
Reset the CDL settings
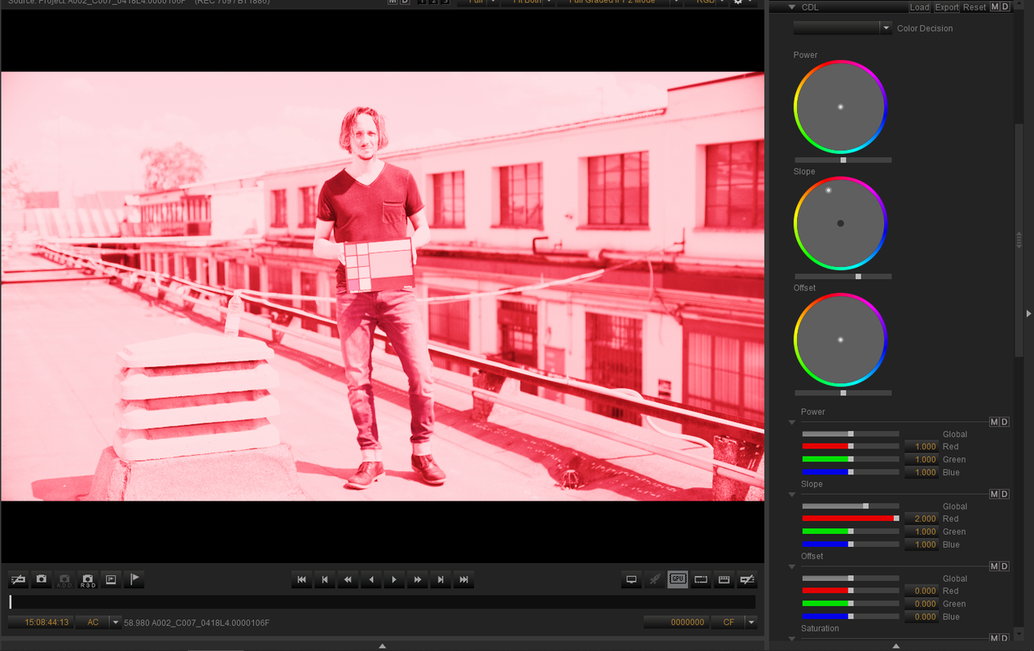974,7
